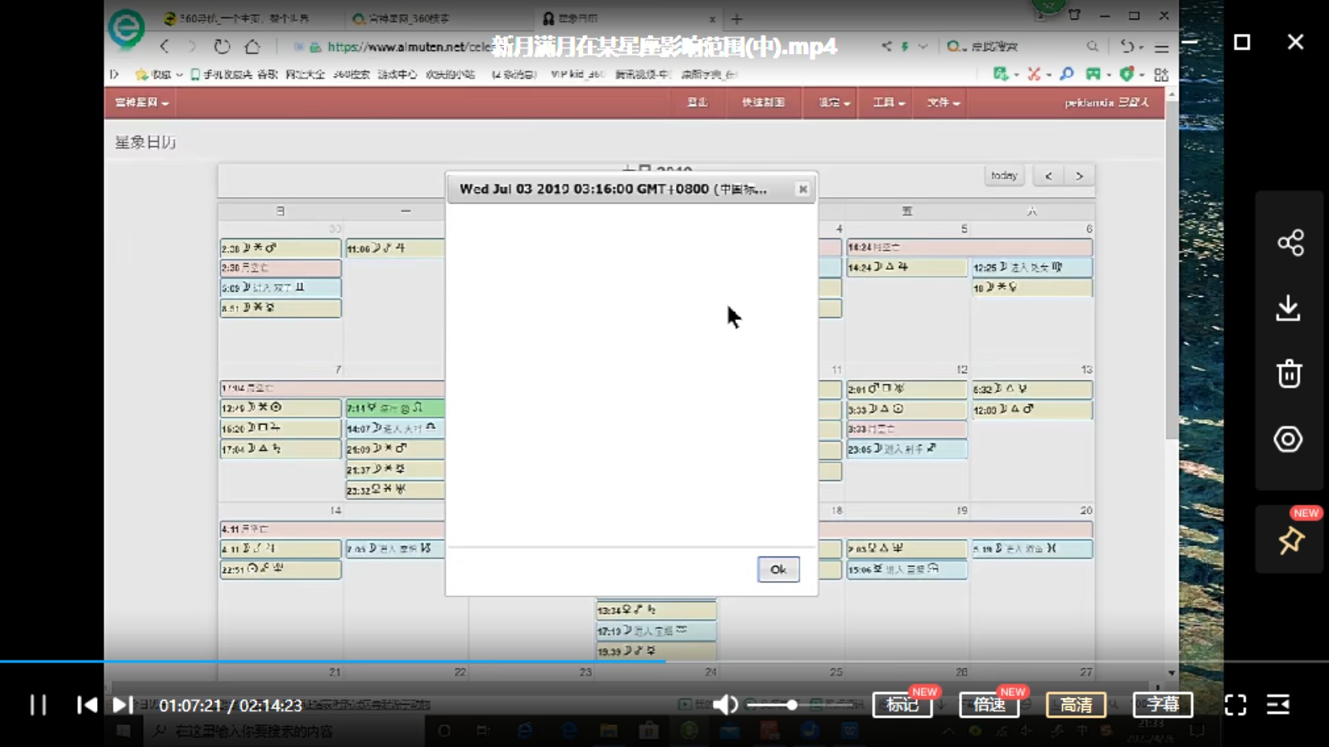1329x747 pixels.
Task: Pause the video playback
Action: point(38,705)
